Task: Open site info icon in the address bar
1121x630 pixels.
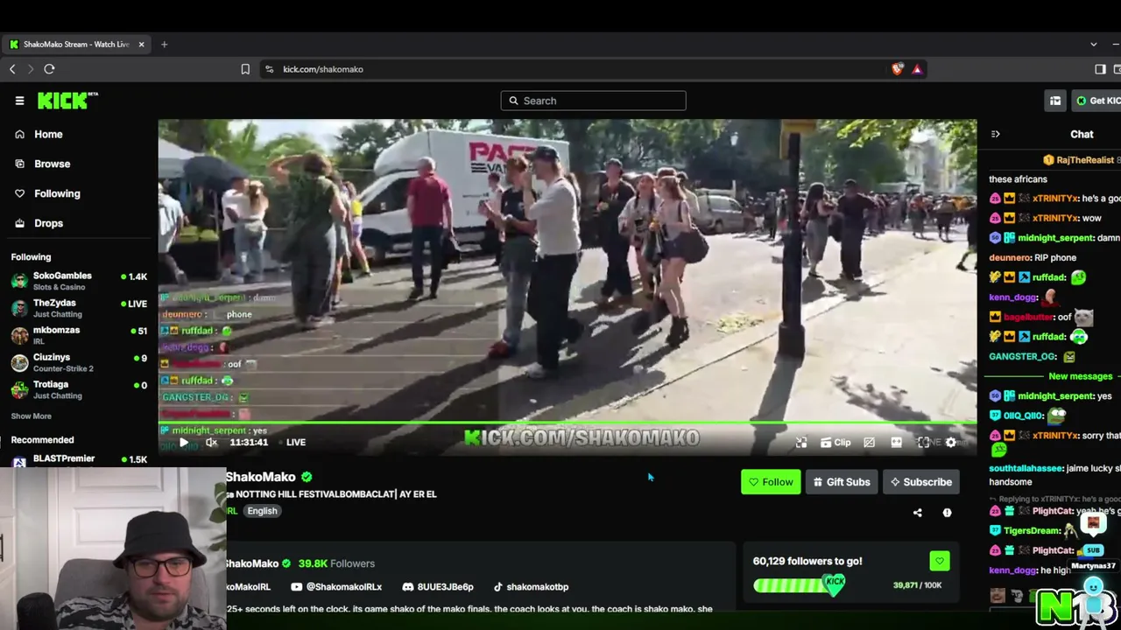Action: [270, 69]
